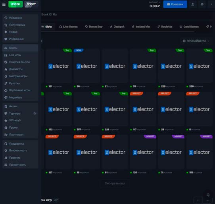
Task: Select the Jackpot tab
Action: click(117, 27)
